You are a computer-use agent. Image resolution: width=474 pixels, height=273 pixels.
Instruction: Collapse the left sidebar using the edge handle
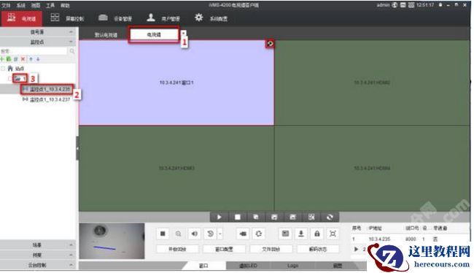tap(77, 148)
